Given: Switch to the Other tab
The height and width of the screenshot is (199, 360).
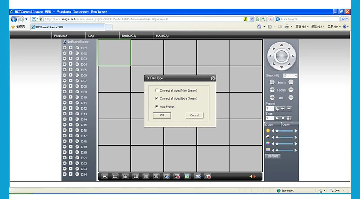Looking at the screenshot, I should [x=286, y=124].
